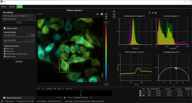Click the fit-image-to-view icon

[x=97, y=14]
